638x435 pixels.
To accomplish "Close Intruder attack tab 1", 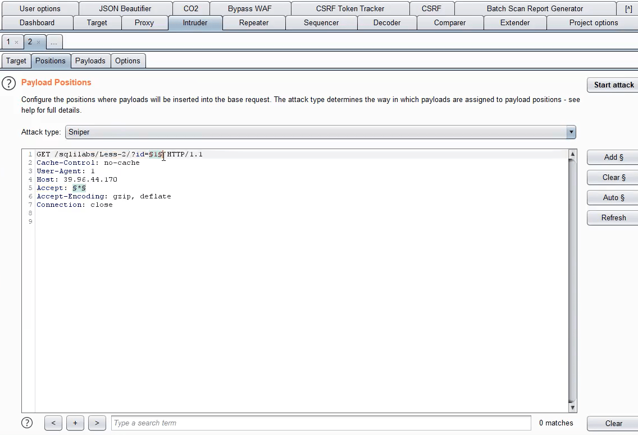I will point(16,42).
